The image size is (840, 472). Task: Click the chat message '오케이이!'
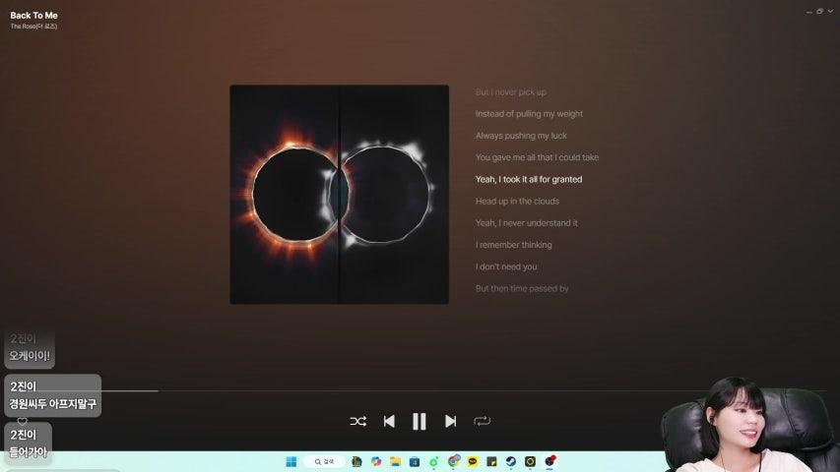click(x=29, y=356)
